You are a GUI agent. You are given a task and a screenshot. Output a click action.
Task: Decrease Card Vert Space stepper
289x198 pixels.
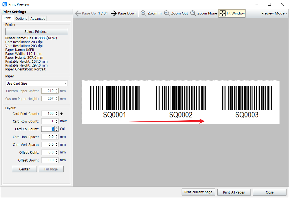click(x=57, y=146)
